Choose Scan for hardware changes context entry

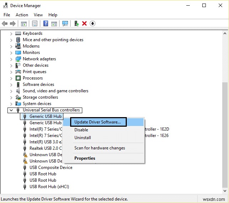point(103,148)
